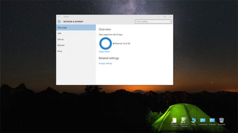Follow the Storage settings link
The width and height of the screenshot is (238, 133).
coord(105,63)
